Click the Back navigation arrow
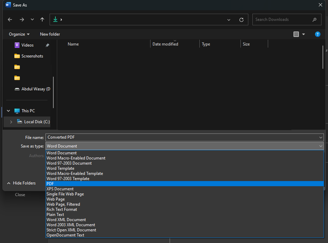328x243 pixels. (10, 20)
